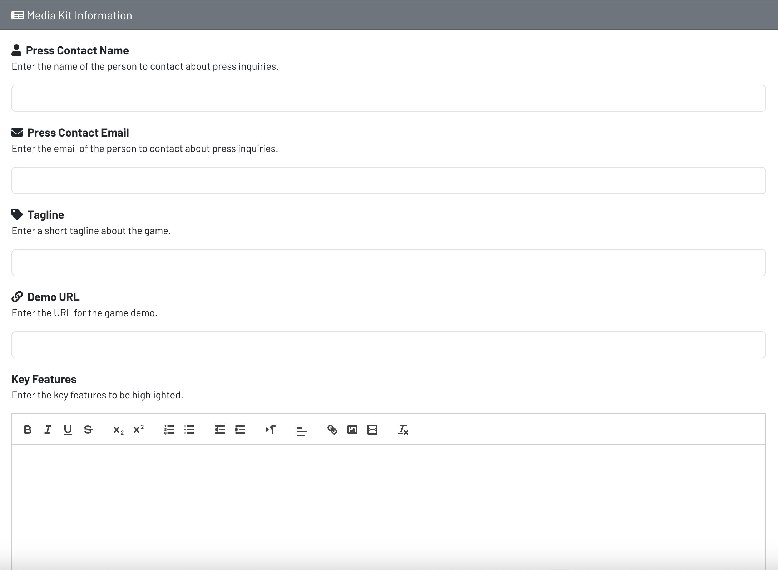Viewport: 778px width, 570px height.
Task: Insert an image into Key Features
Action: [352, 430]
